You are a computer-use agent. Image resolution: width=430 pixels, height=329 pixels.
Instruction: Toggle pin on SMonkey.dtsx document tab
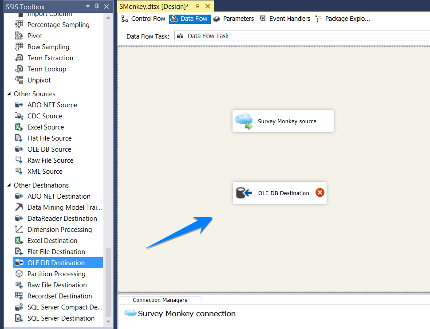click(197, 6)
